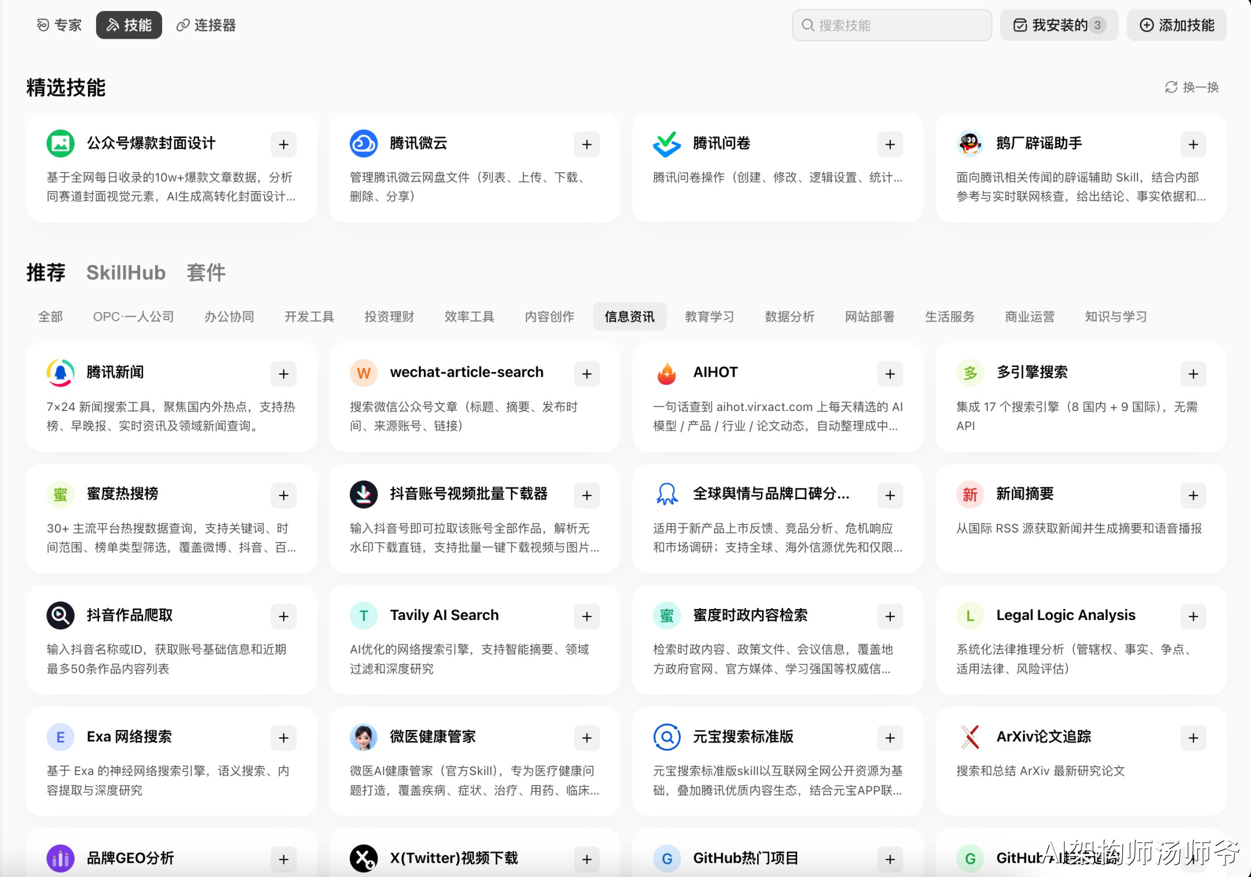Open the 腾讯新闻 skill logo

[x=60, y=373]
